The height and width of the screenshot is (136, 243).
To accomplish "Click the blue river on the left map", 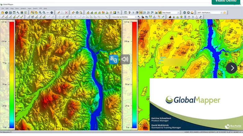I will pyautogui.click(x=94, y=65).
